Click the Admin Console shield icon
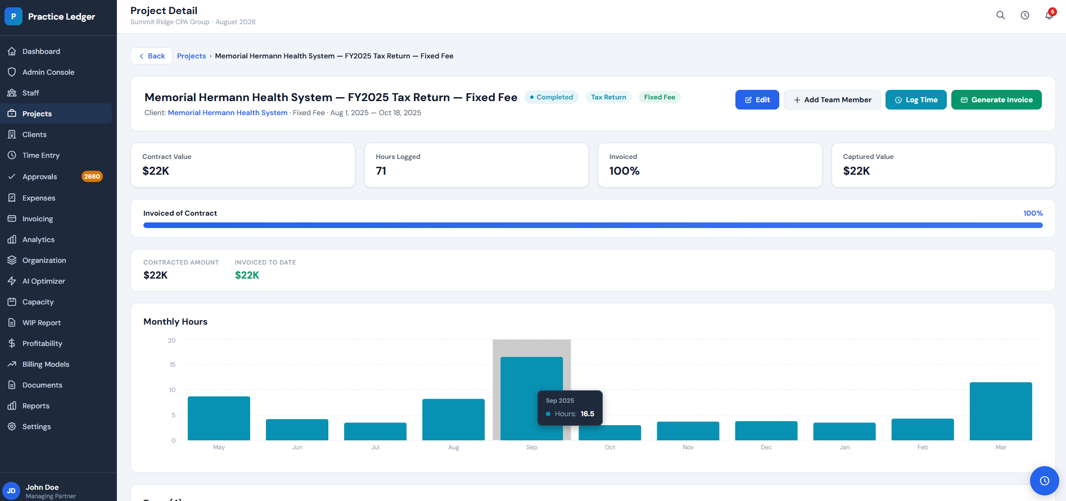This screenshot has width=1066, height=501. [x=12, y=72]
